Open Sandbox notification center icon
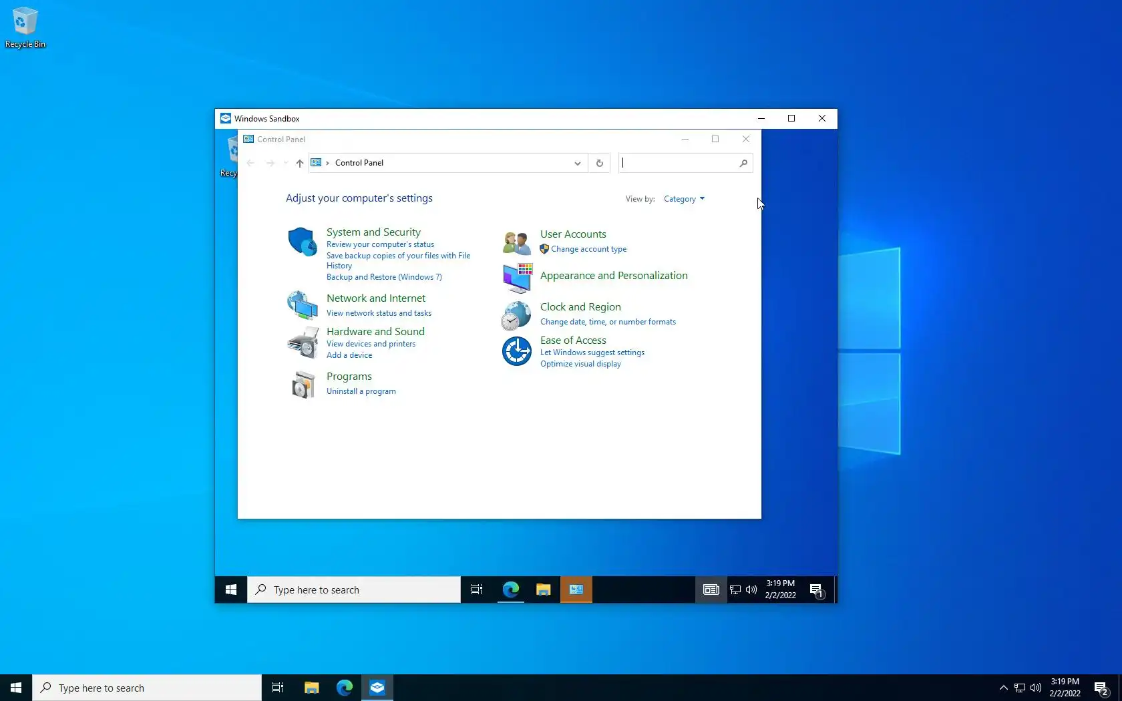Screen dimensions: 1122x701 pyautogui.click(x=816, y=590)
